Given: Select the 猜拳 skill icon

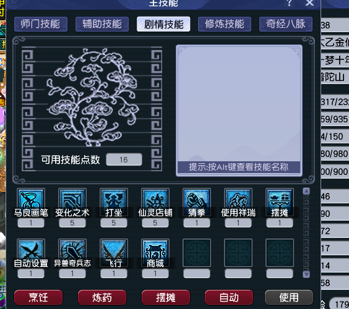Looking at the screenshot, I should pos(197,202).
